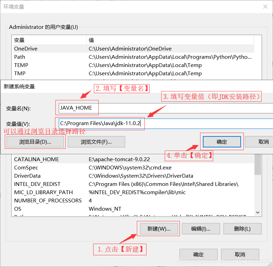Select the CATALINA_HOME system variable
This screenshot has width=273, height=267.
tap(134, 159)
